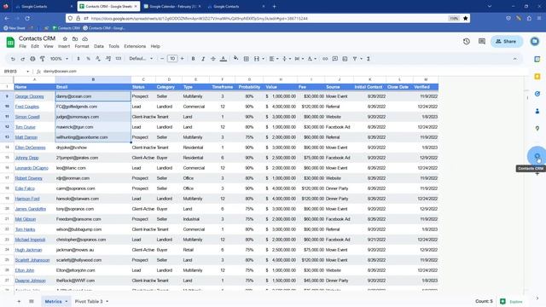Open Contacts side panel icon
546x307 pixels.
point(537,111)
